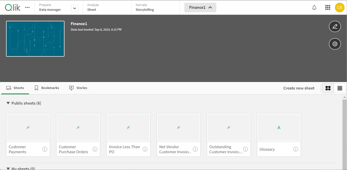Show info for Invoice Less Than PO

click(x=145, y=149)
